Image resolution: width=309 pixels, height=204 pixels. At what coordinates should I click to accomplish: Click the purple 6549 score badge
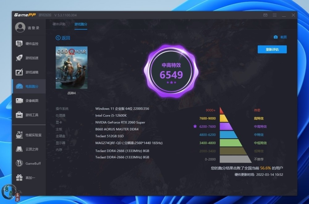click(x=171, y=72)
